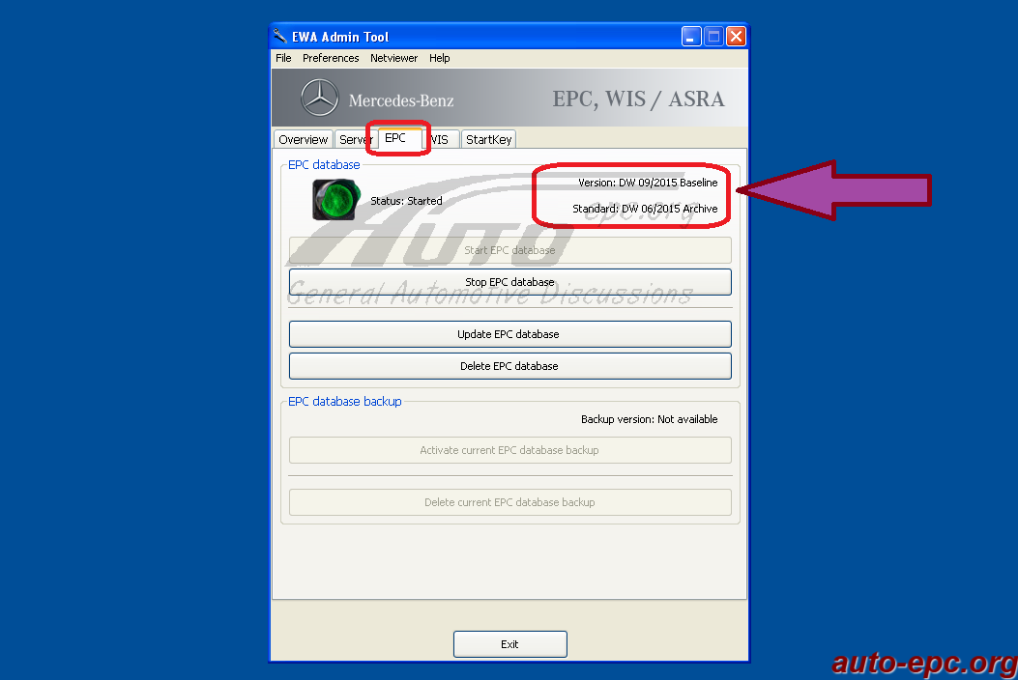Click Activate current EPC database backup
1018x680 pixels.
[509, 450]
